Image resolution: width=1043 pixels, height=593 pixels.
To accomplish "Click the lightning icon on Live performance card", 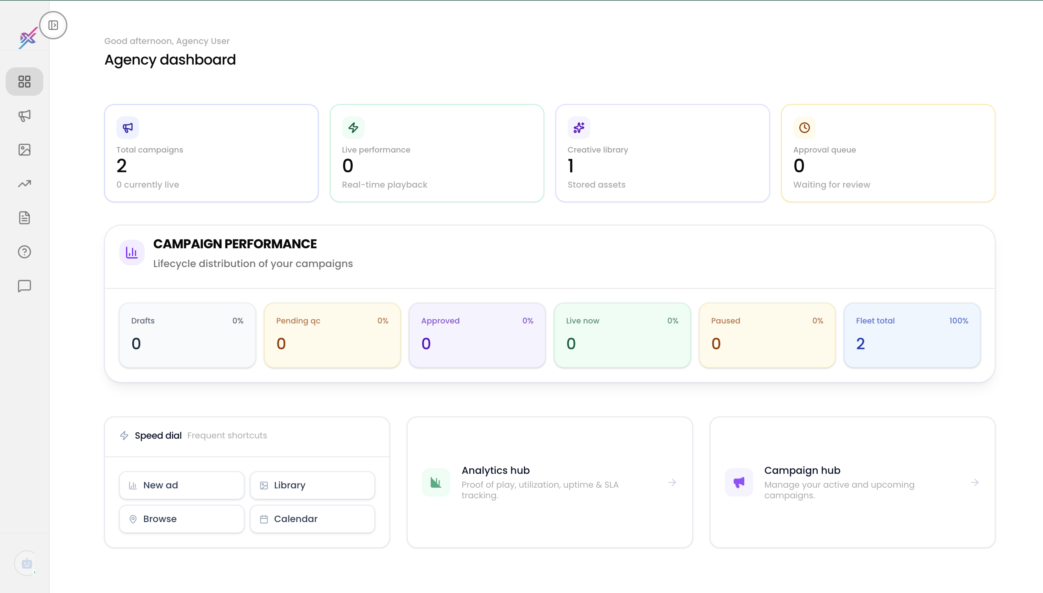I will 353,128.
